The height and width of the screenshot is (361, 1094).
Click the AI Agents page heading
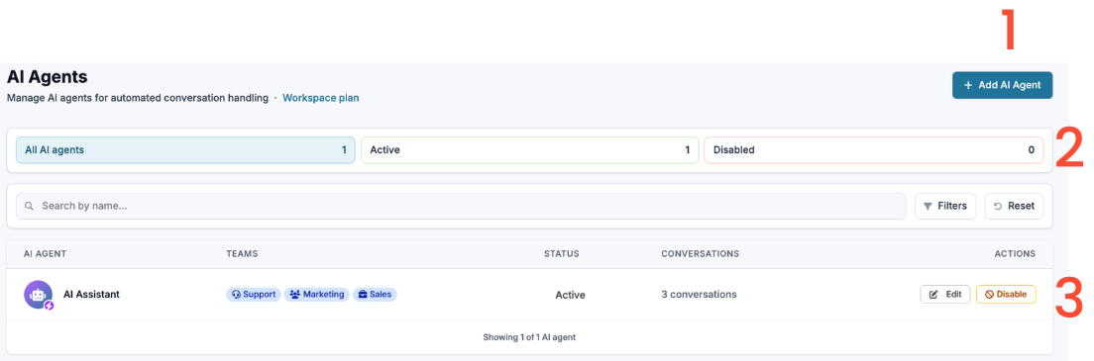pyautogui.click(x=47, y=77)
